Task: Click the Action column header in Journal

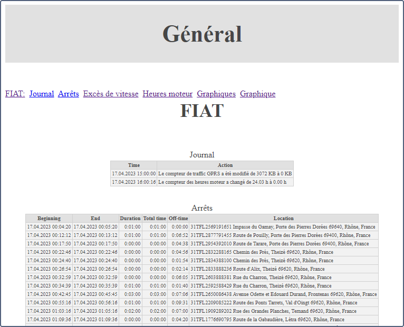Action: tap(225, 165)
